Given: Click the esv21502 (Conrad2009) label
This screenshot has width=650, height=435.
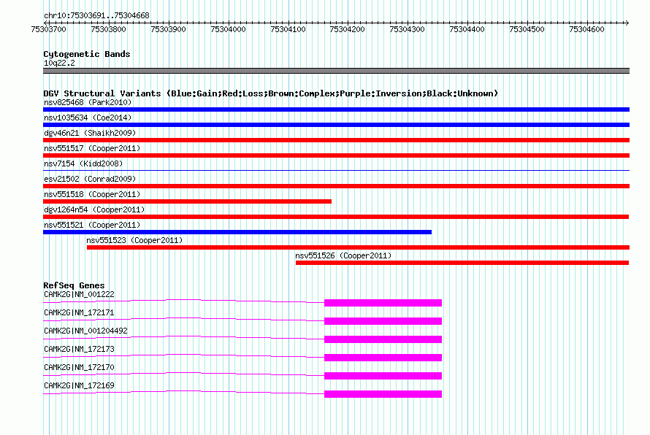Looking at the screenshot, I should [90, 179].
